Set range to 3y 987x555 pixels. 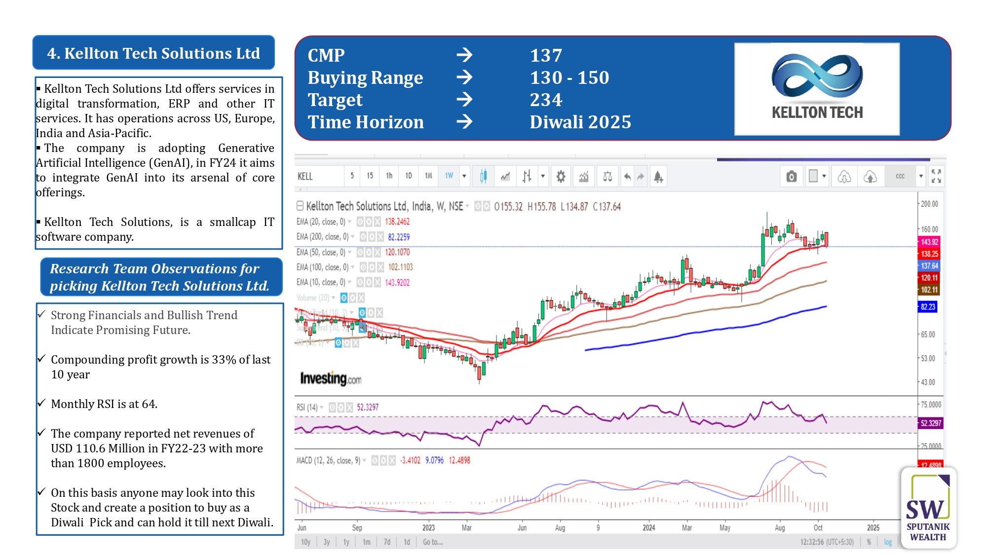pyautogui.click(x=327, y=542)
